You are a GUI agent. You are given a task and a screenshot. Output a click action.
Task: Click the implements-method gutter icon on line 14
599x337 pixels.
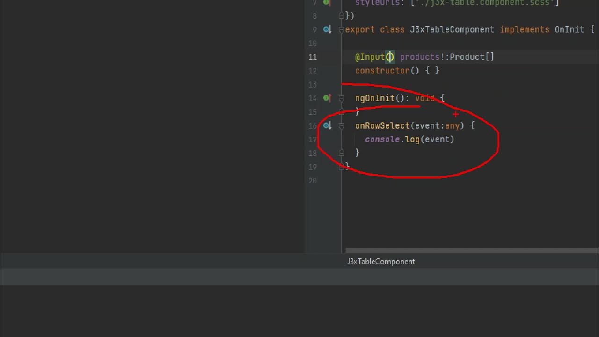(x=327, y=98)
